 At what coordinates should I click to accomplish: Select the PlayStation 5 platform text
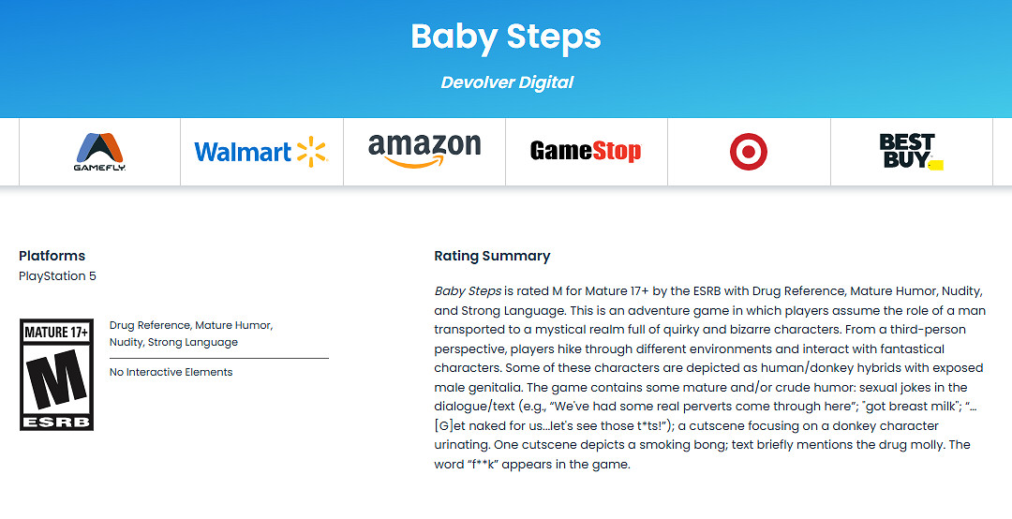pyautogui.click(x=57, y=276)
